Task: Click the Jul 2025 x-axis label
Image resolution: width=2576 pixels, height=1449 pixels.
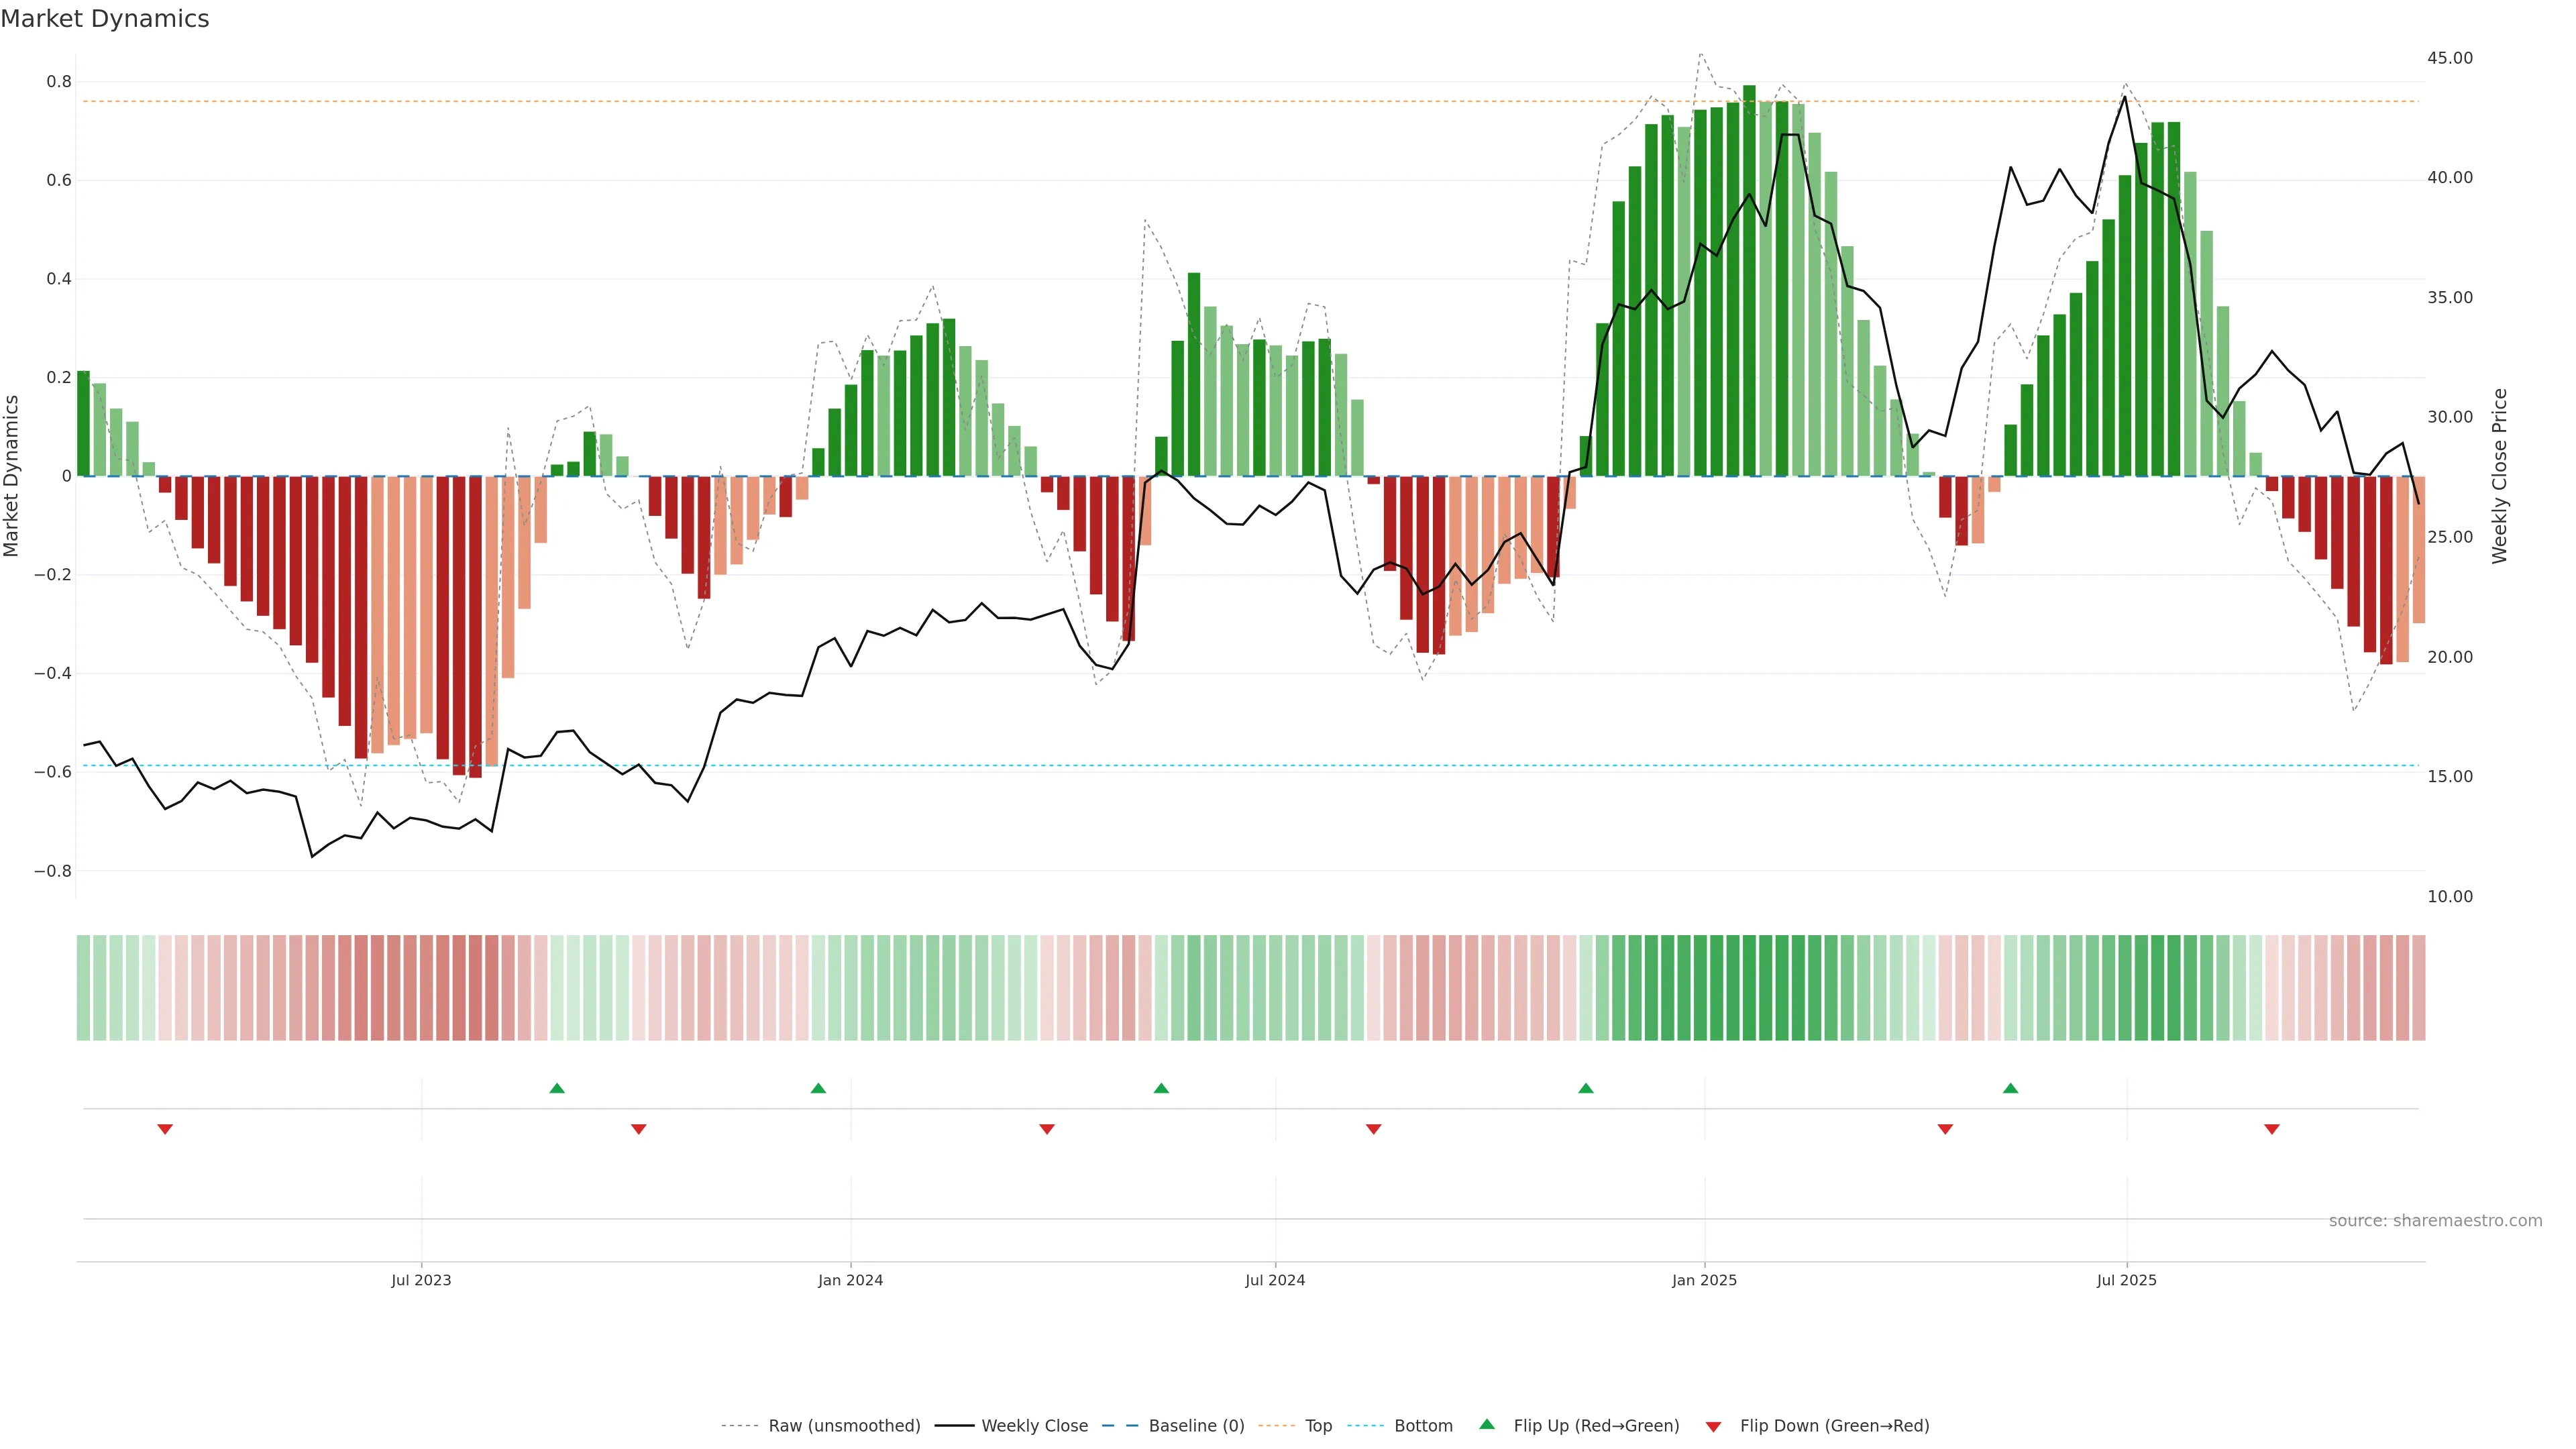Action: coord(2126,1280)
